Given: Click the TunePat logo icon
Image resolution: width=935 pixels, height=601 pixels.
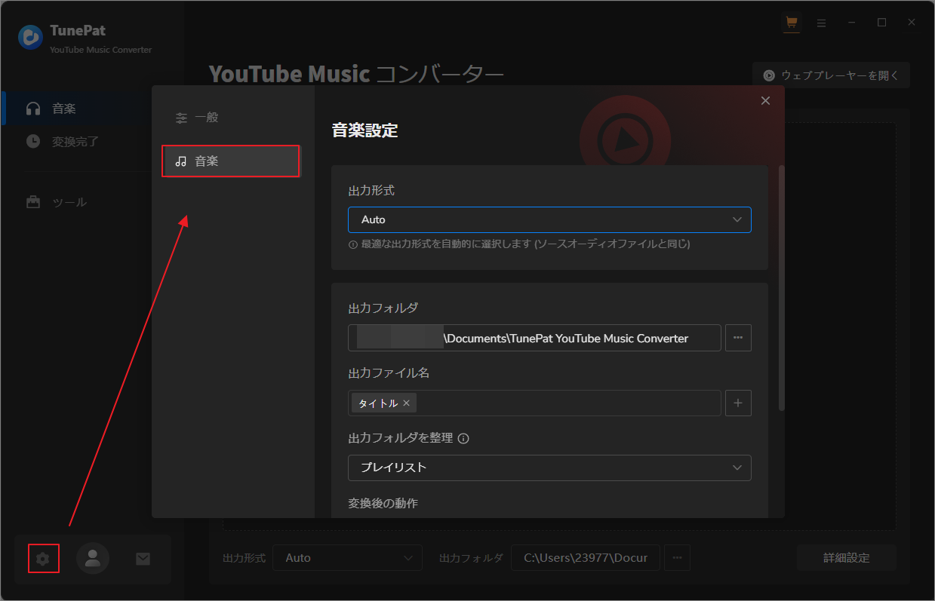Looking at the screenshot, I should coord(31,37).
